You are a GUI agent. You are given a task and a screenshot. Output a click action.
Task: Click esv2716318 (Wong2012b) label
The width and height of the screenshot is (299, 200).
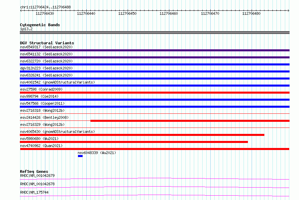coord(42,110)
